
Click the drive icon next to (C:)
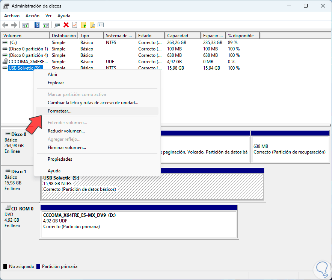click(5, 43)
